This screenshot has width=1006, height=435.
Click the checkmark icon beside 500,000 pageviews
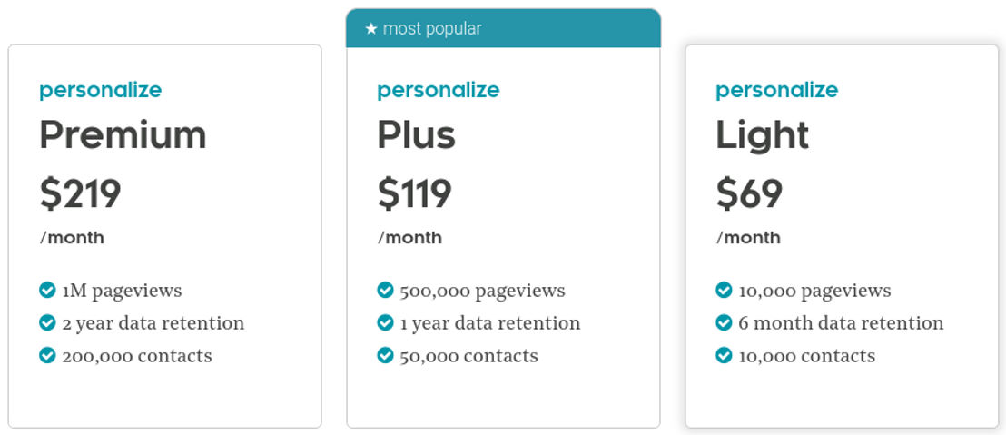tap(386, 291)
